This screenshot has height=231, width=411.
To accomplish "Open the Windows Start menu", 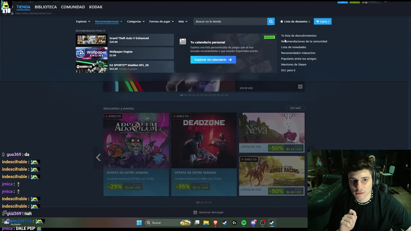I will (x=139, y=223).
